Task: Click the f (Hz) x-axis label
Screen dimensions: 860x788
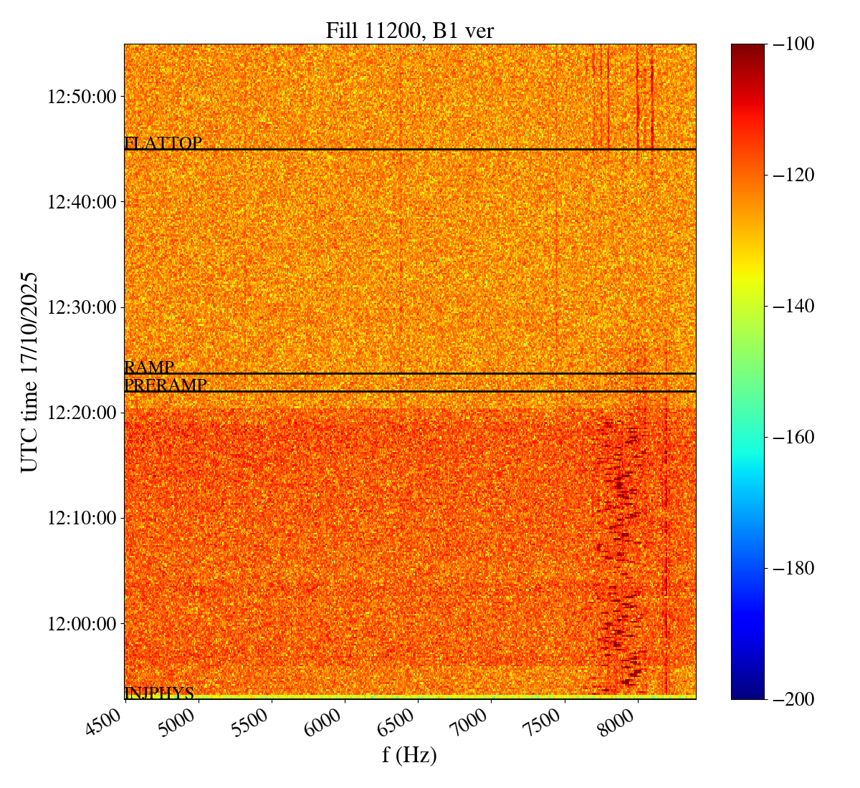Action: [x=409, y=754]
